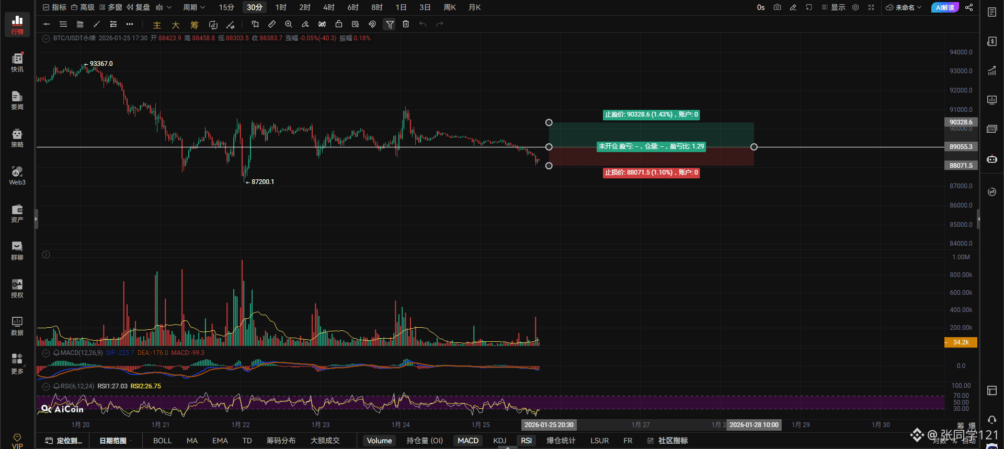
Task: Open the 资产 assets sidebar item
Action: click(17, 213)
